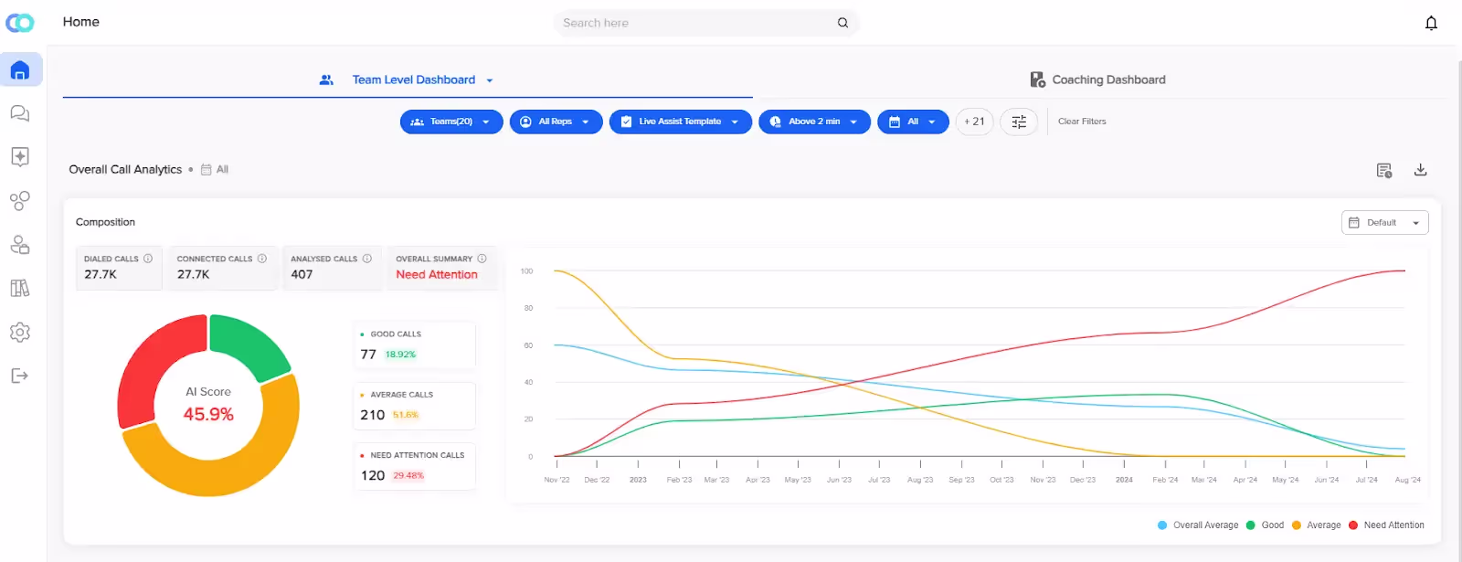1462x562 pixels.
Task: Open the settings gear sidebar icon
Action: click(20, 332)
